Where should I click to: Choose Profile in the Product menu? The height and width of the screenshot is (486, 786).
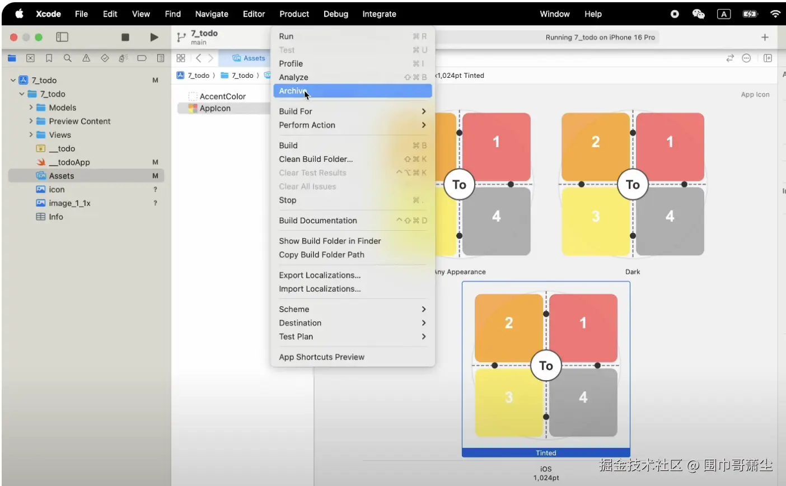[353, 64]
